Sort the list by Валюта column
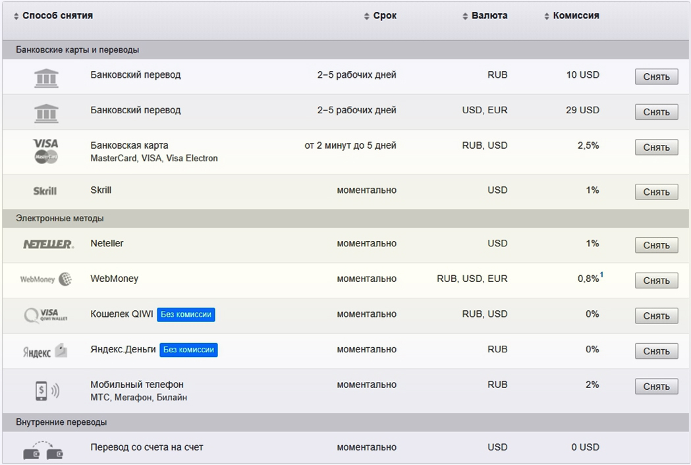691x465 pixels. point(489,16)
